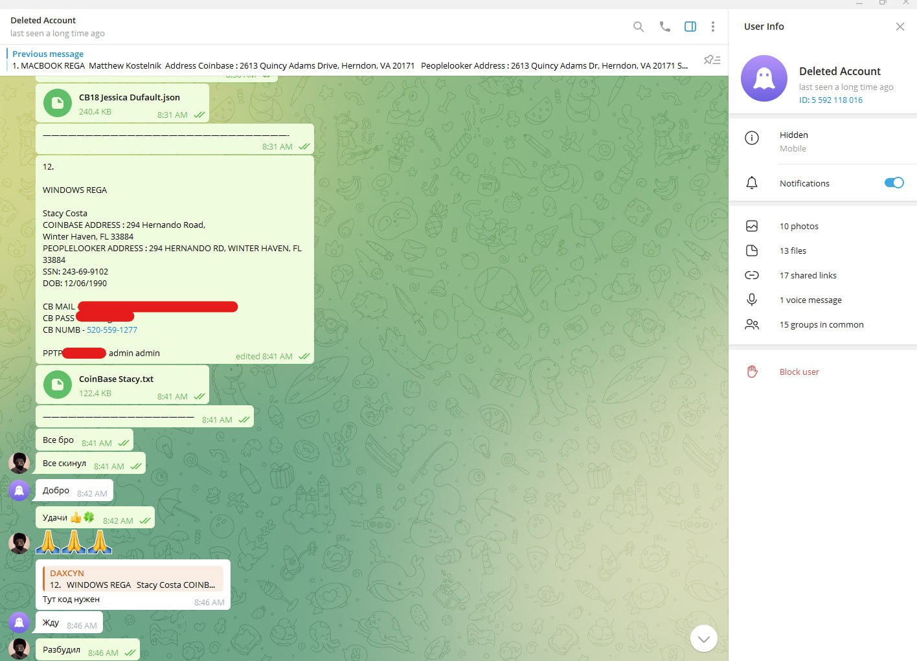Jump to latest messages with down-arrow button
This screenshot has width=917, height=661.
[704, 639]
